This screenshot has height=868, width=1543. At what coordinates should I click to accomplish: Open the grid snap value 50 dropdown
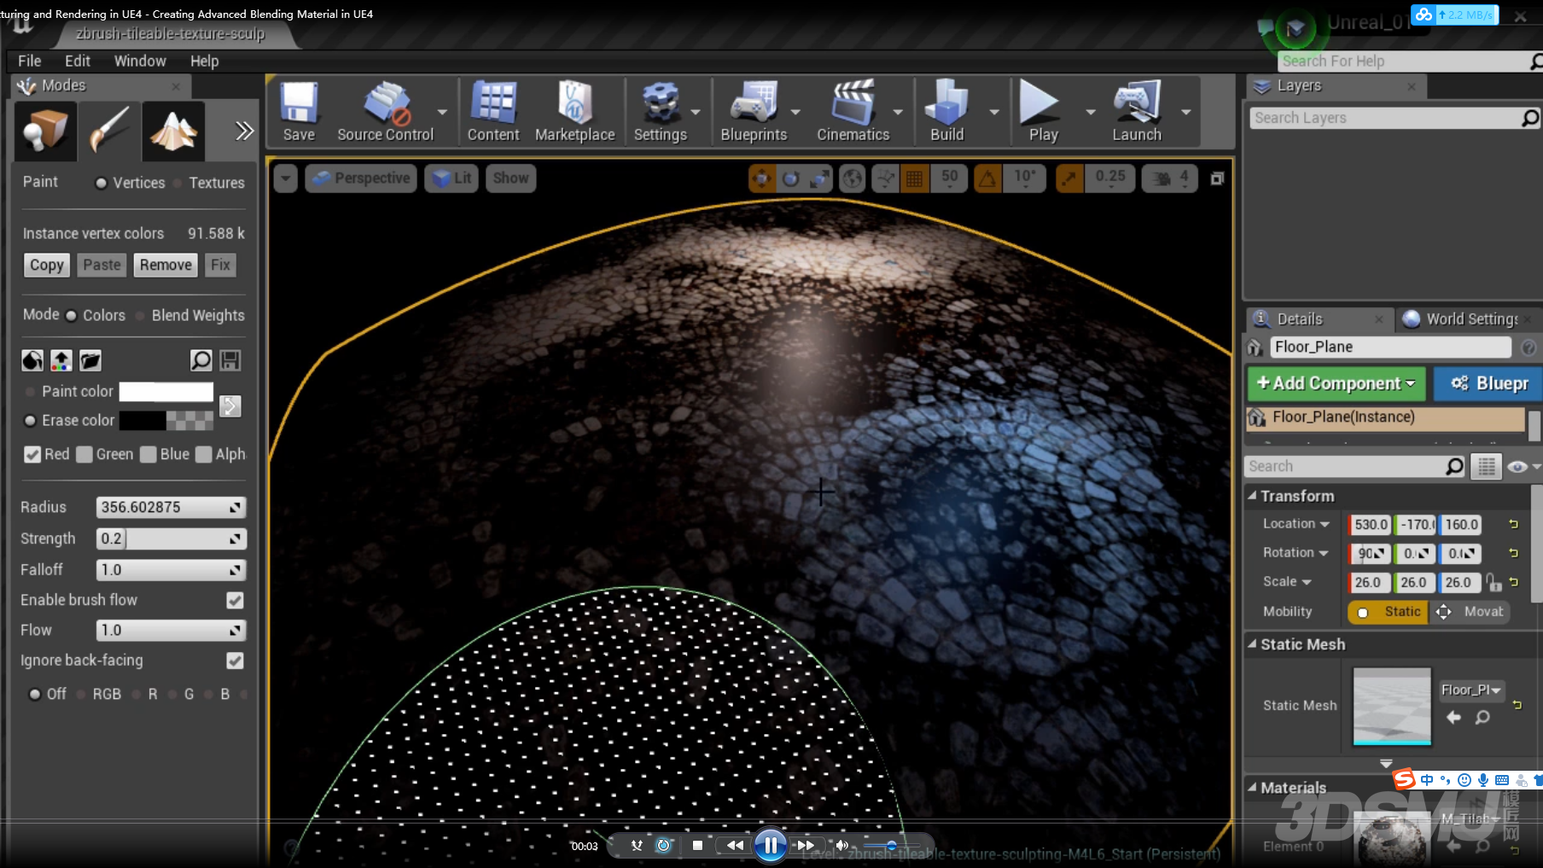click(949, 178)
